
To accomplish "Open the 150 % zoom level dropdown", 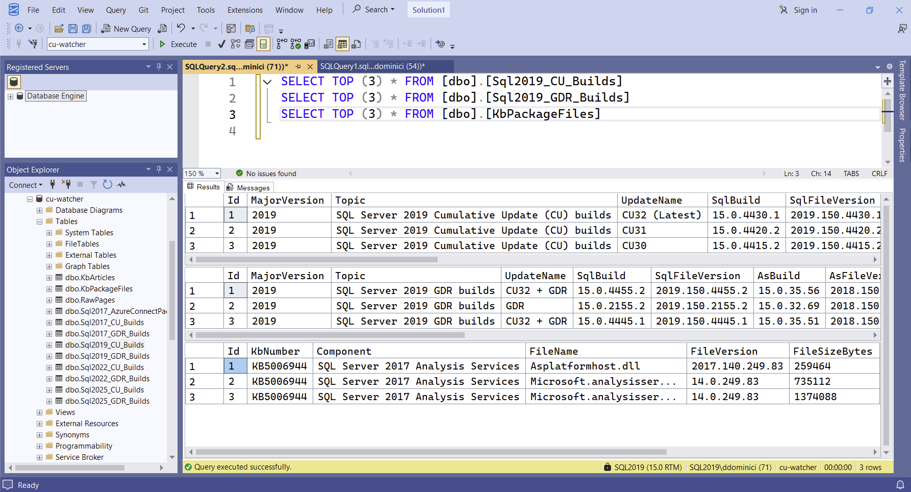I will [217, 174].
